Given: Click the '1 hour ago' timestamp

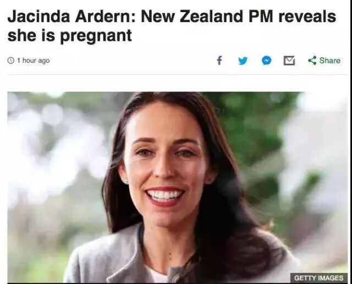Looking at the screenshot, I should click(33, 61).
